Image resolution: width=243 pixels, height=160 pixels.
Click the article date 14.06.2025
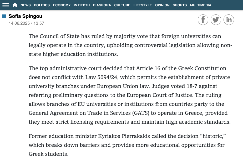pyautogui.click(x=19, y=23)
